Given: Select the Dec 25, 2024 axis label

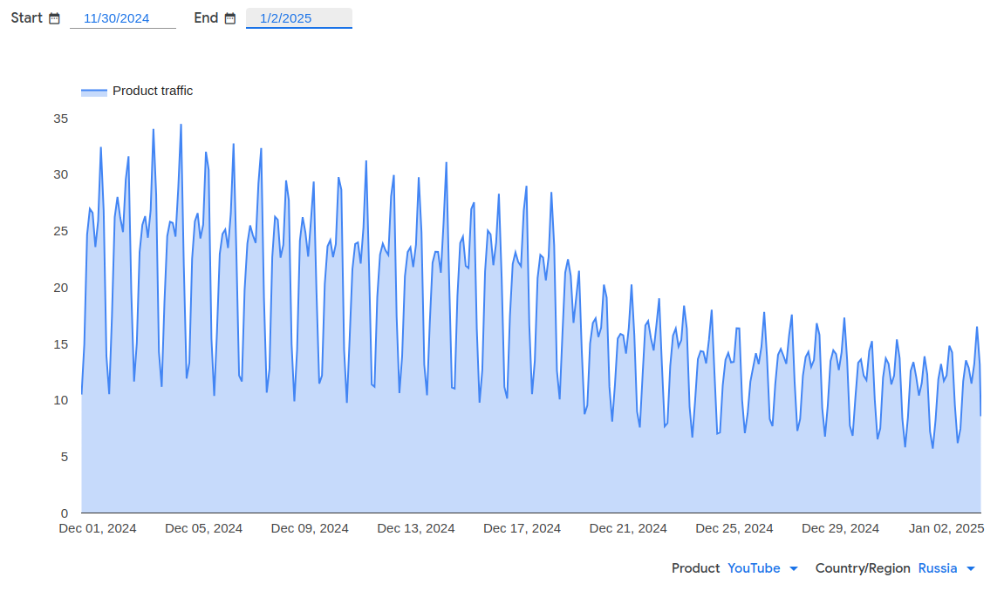Looking at the screenshot, I should tap(734, 528).
